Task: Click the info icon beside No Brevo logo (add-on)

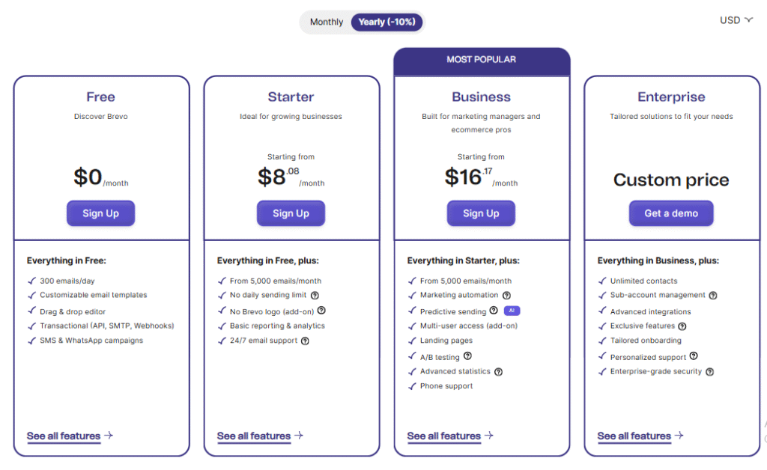Action: coord(321,311)
